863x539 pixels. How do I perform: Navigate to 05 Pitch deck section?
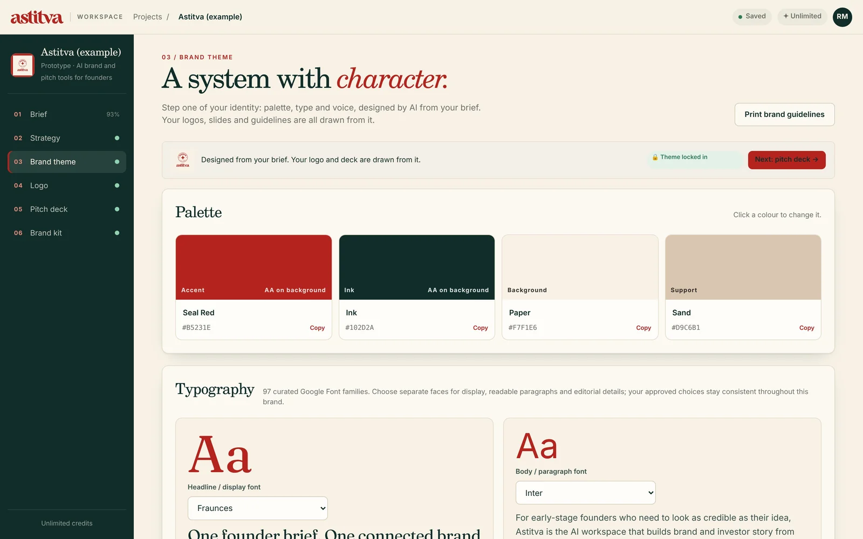point(67,209)
